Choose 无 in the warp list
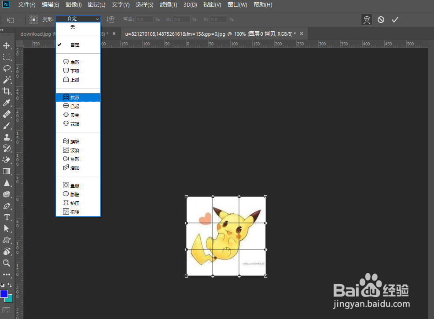434x319 pixels. click(78, 27)
